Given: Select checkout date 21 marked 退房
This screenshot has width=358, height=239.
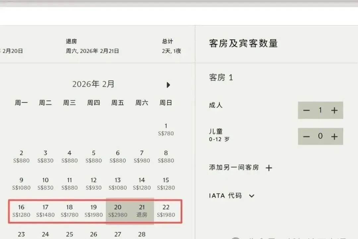Looking at the screenshot, I should (142, 211).
